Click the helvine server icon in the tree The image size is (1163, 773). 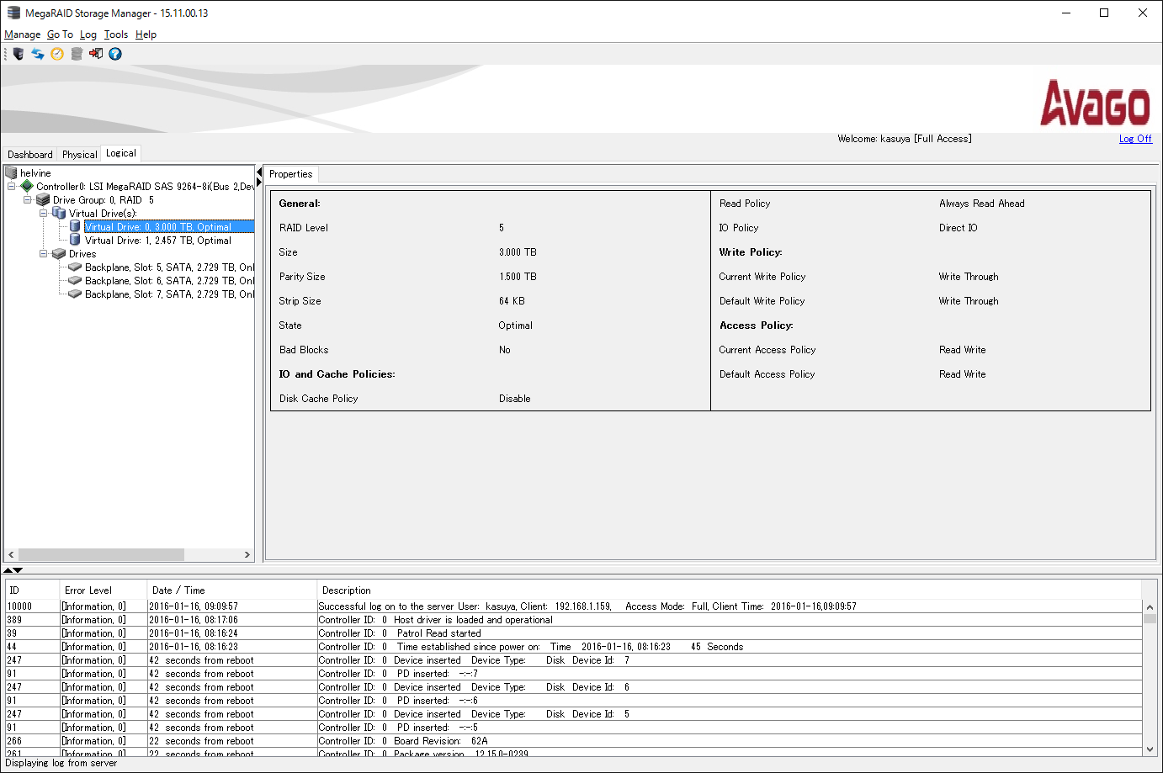(x=11, y=172)
